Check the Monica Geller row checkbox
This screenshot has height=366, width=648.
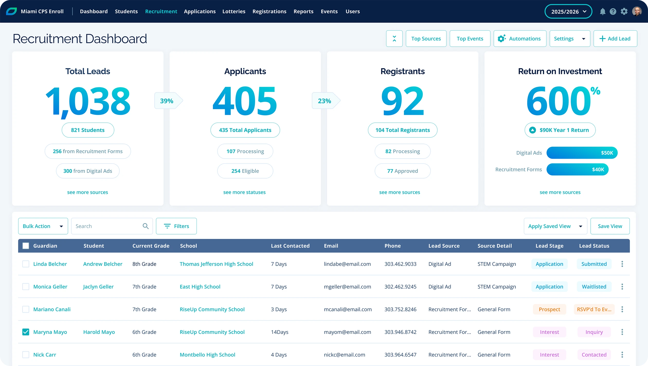click(x=26, y=287)
